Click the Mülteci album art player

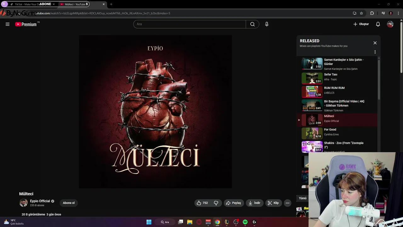pyautogui.click(x=155, y=112)
